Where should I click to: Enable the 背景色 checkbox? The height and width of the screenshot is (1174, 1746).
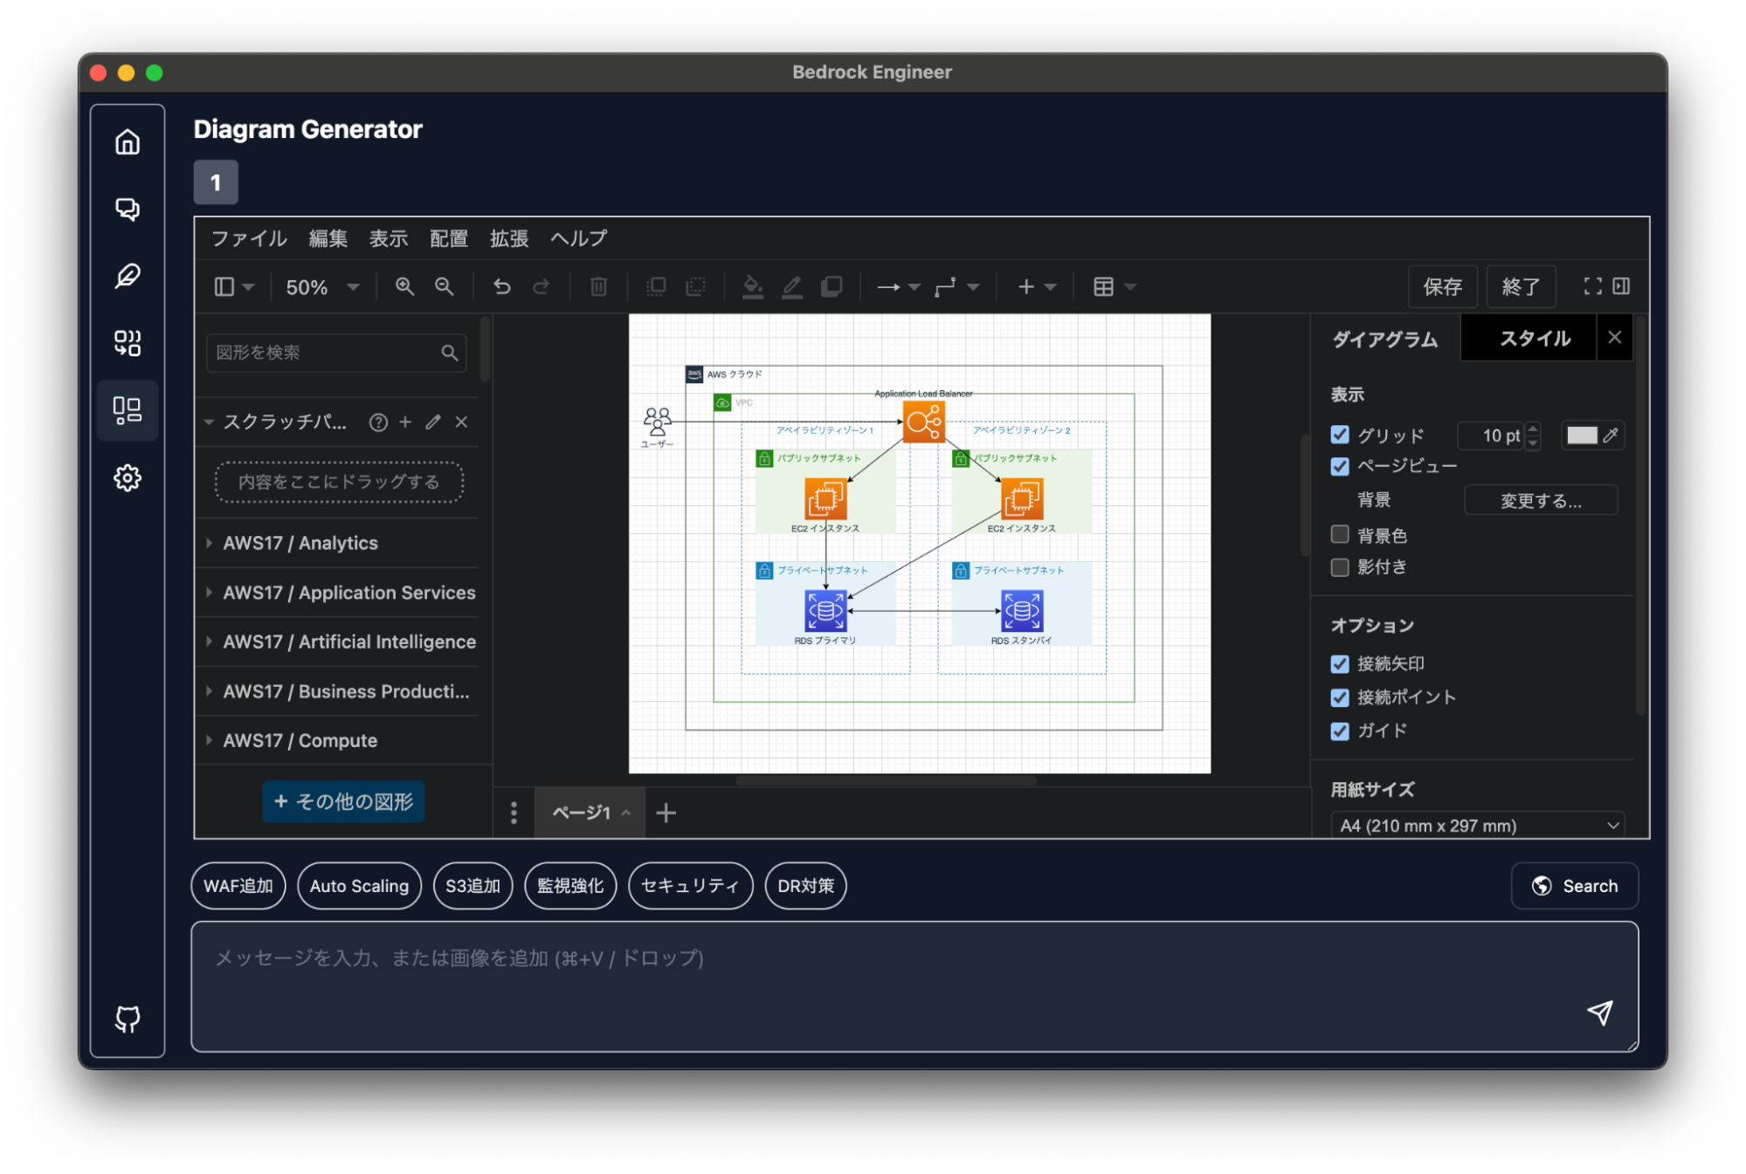(1339, 533)
